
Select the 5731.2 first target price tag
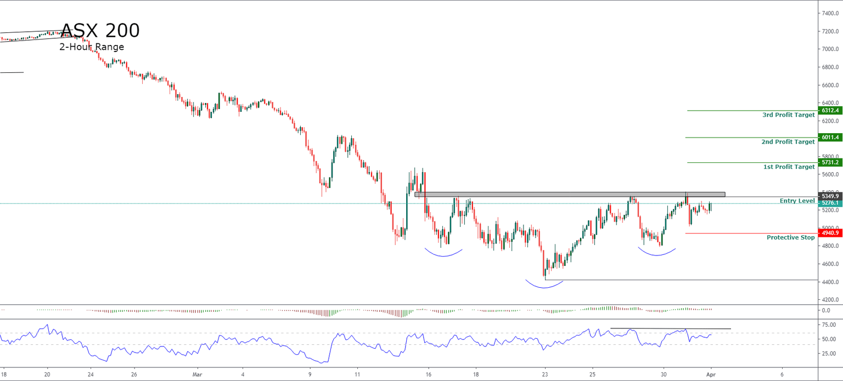click(830, 162)
